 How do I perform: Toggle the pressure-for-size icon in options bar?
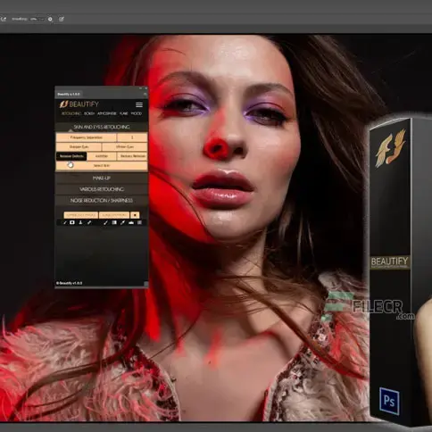tap(62, 19)
